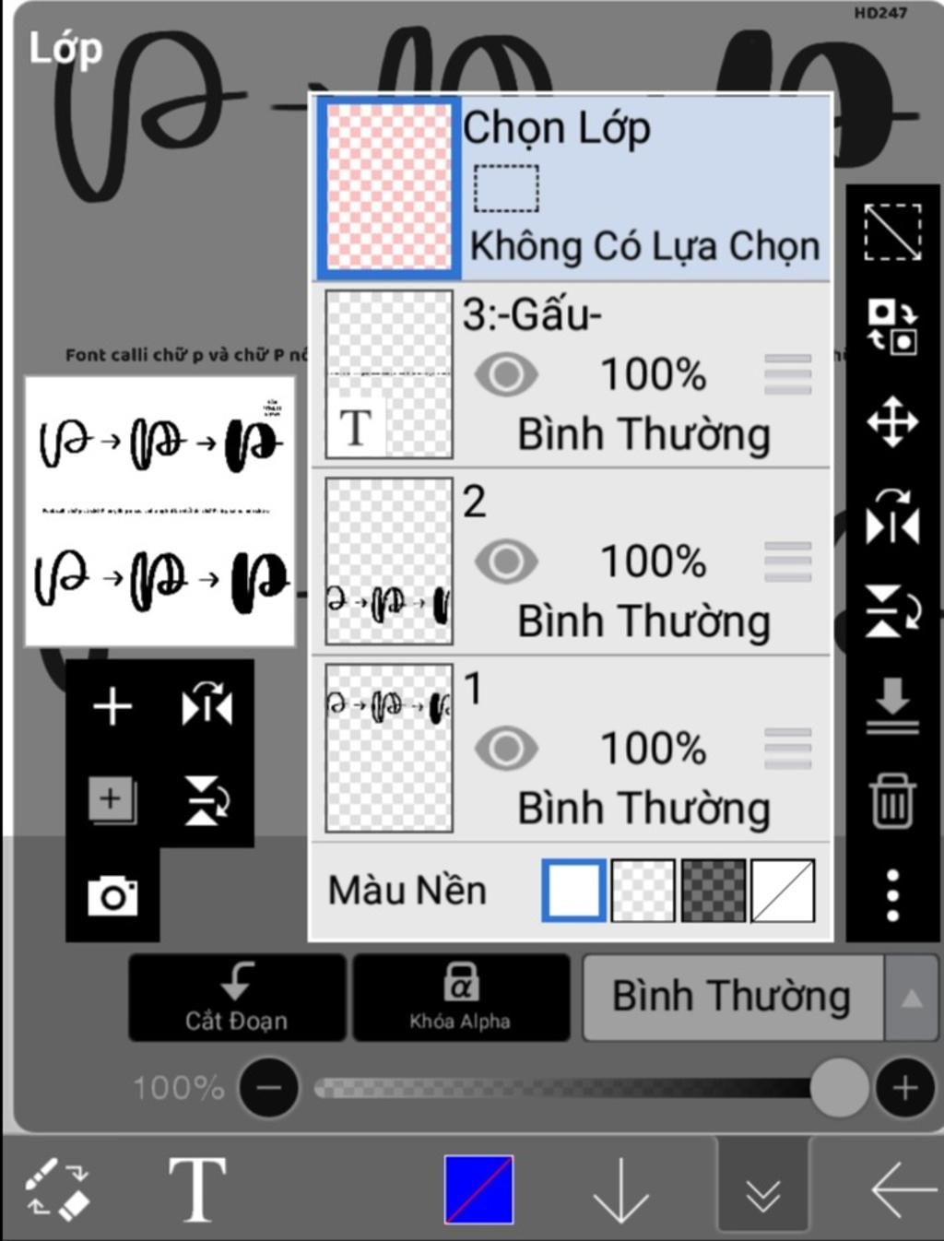
Task: Toggle visibility of layer 1
Action: pyautogui.click(x=506, y=749)
